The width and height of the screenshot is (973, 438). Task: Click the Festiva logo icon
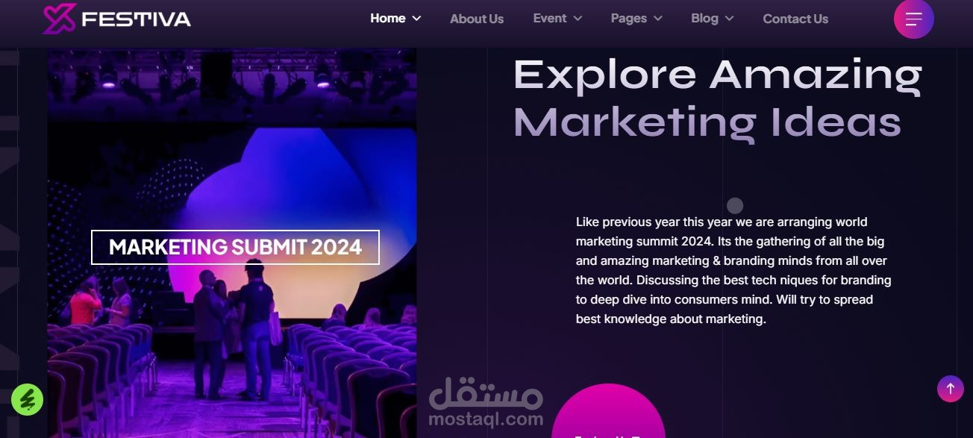pyautogui.click(x=60, y=19)
